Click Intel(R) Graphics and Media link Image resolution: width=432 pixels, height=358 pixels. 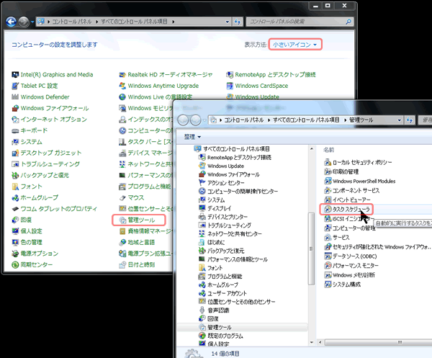(x=57, y=74)
